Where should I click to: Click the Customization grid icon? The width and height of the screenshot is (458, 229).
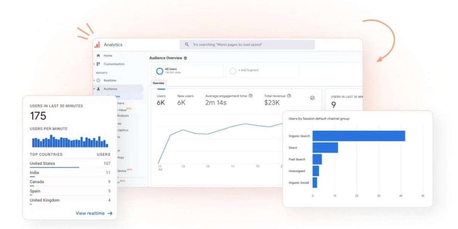click(x=98, y=64)
